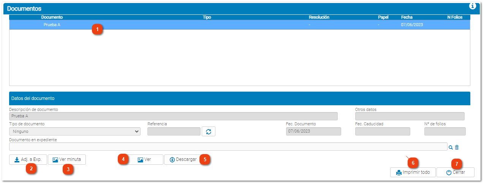Click the Fec. Caducidad field
The height and width of the screenshot is (184, 484).
point(383,131)
